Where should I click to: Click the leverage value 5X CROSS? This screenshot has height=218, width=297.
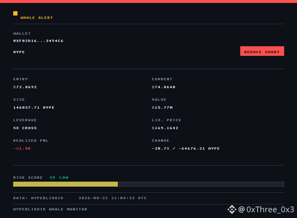point(25,128)
